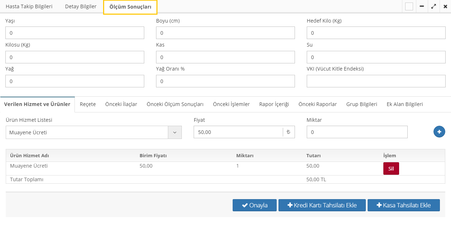The image size is (451, 231).
Task: Click the minimize panel dash icon
Action: 422,6
